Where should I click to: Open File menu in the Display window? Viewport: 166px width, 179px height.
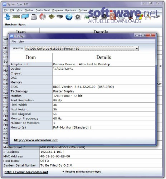point(14,42)
